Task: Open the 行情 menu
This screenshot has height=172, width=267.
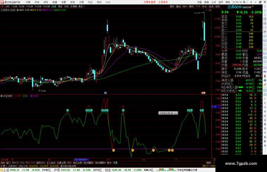Action: pos(28,2)
